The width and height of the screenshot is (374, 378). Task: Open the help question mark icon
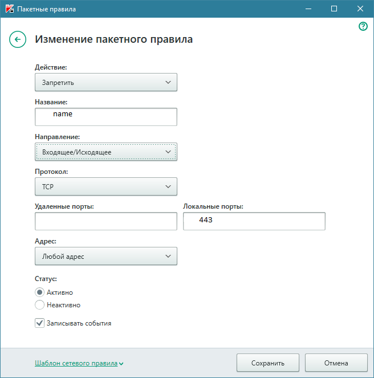pos(363,26)
